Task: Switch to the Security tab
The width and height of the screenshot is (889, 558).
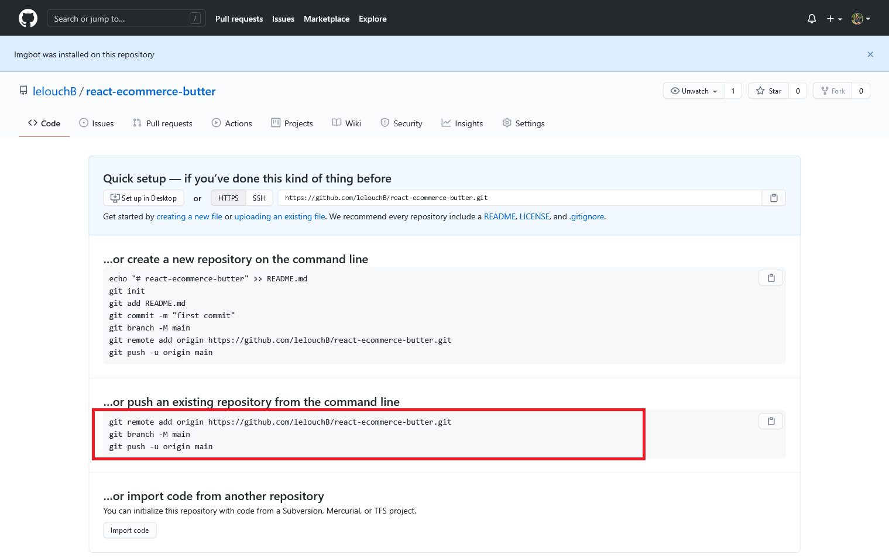Action: tap(401, 123)
